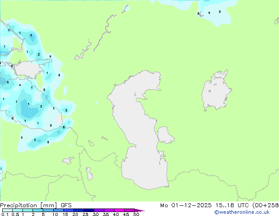Click the legend label 45
The width and height of the screenshot is (279, 216).
(x=126, y=214)
